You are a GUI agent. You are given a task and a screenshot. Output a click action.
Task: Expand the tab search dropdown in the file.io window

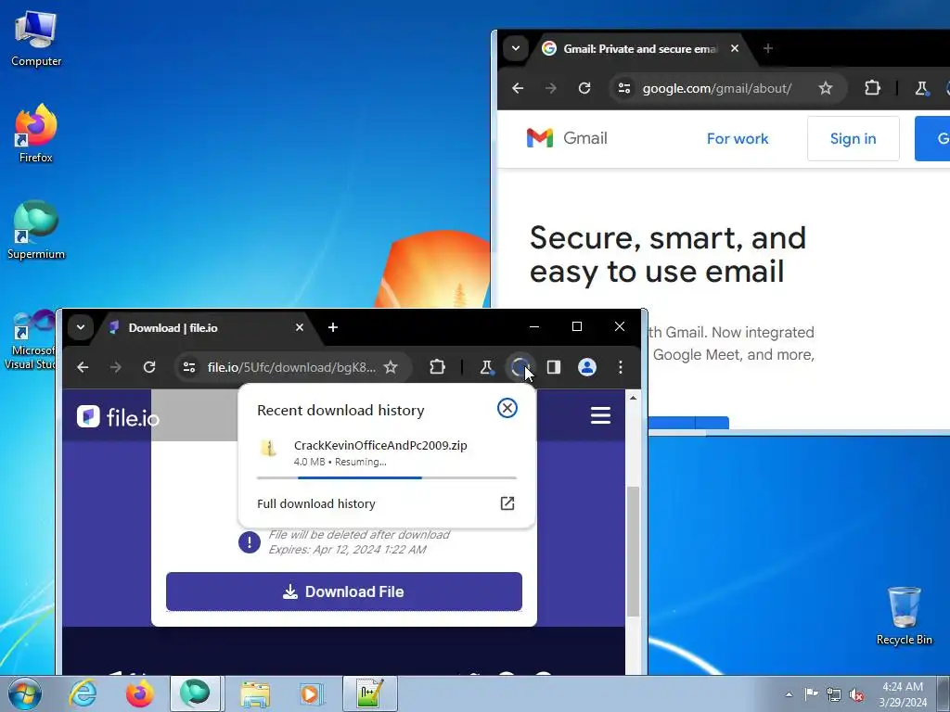click(81, 327)
